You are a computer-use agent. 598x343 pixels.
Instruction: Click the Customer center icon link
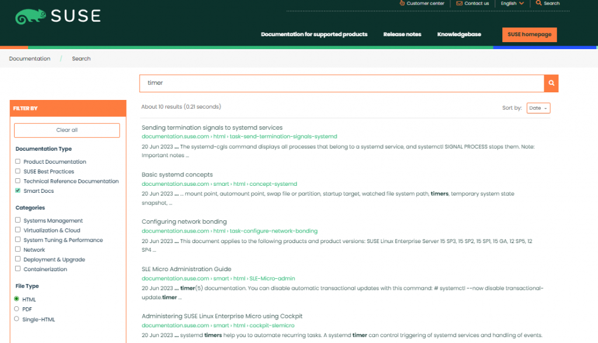point(402,3)
